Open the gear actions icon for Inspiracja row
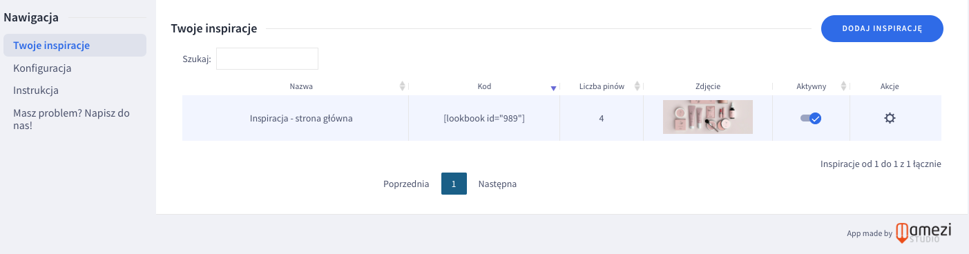Image resolution: width=969 pixels, height=254 pixels. pos(890,118)
